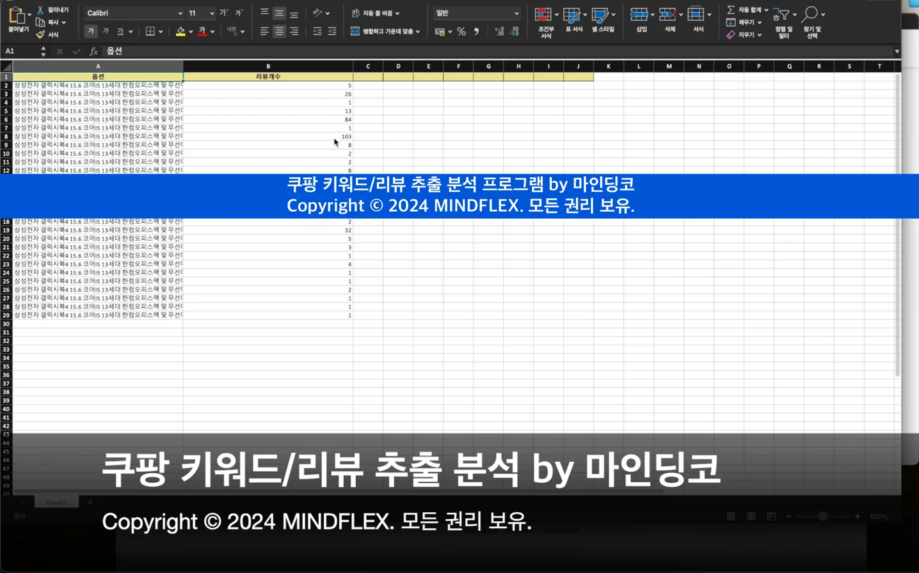
Task: Decrease indent icon
Action: [x=317, y=31]
